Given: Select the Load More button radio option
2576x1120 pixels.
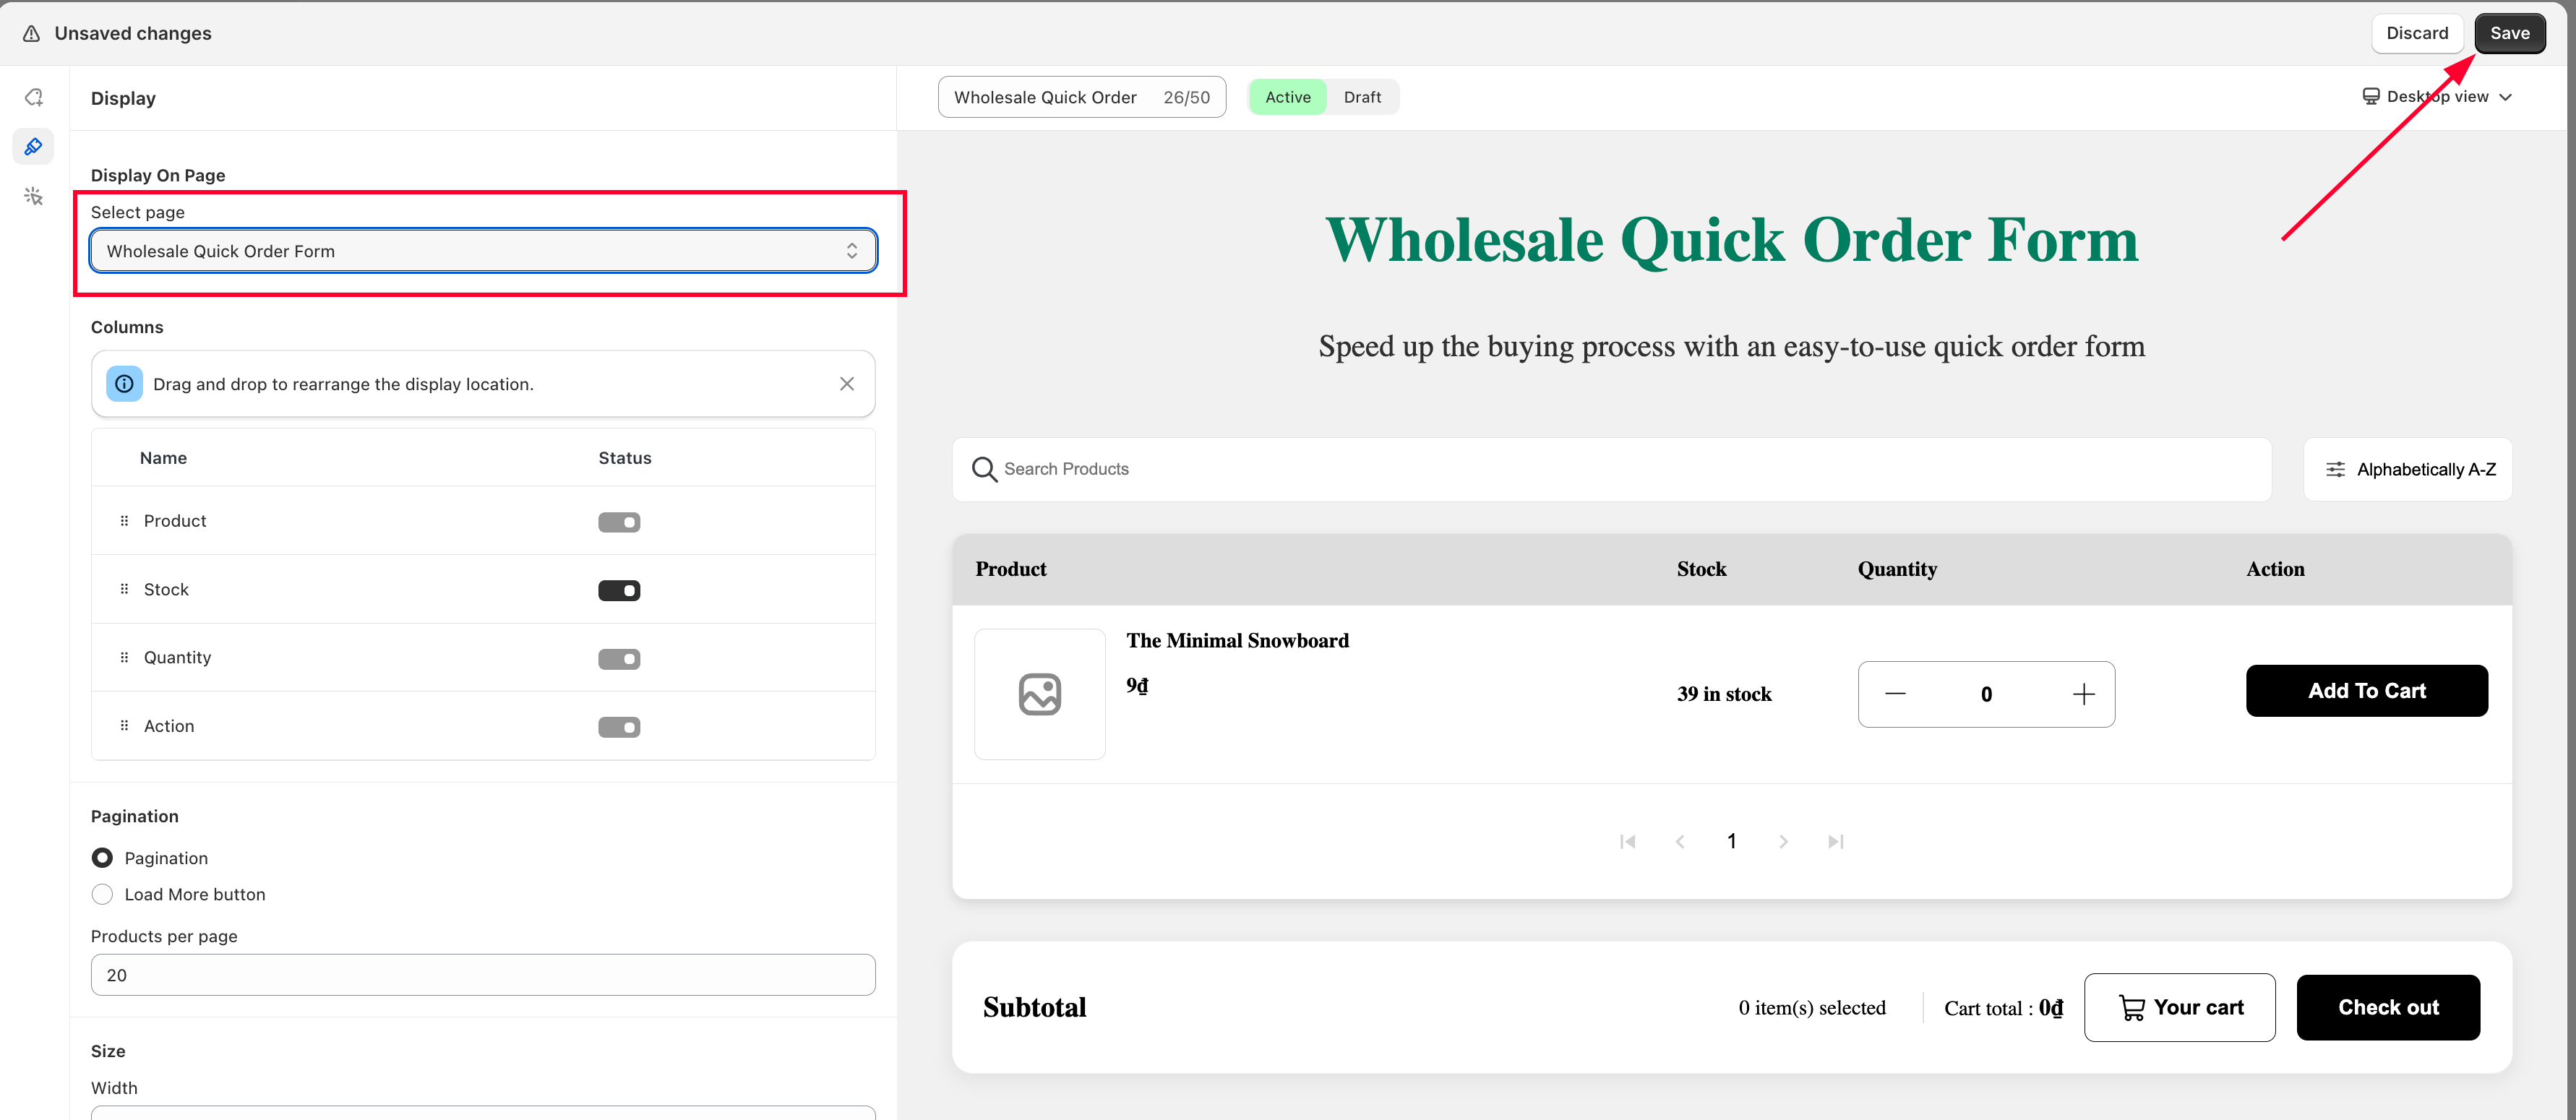Looking at the screenshot, I should click(102, 894).
